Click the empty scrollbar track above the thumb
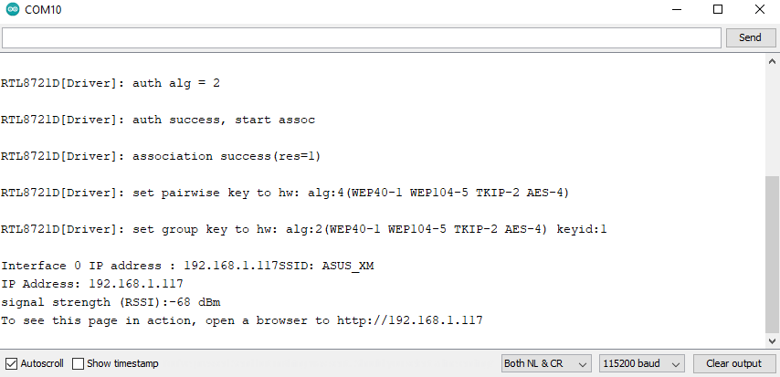The image size is (780, 377). pos(772,121)
